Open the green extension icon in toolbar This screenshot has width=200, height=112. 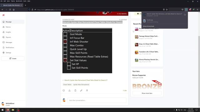[194, 10]
